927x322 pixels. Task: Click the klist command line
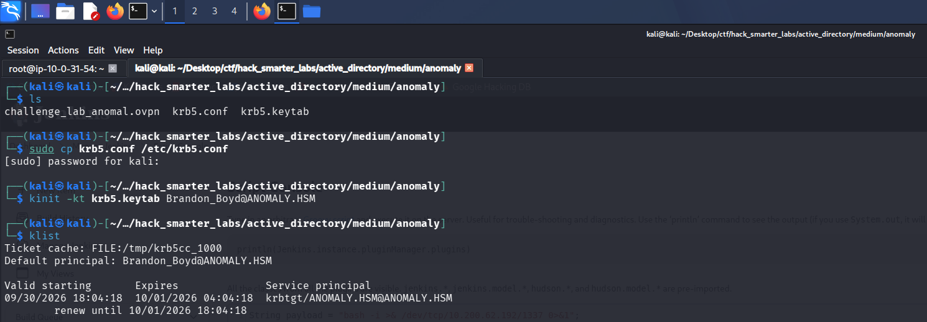(x=45, y=236)
